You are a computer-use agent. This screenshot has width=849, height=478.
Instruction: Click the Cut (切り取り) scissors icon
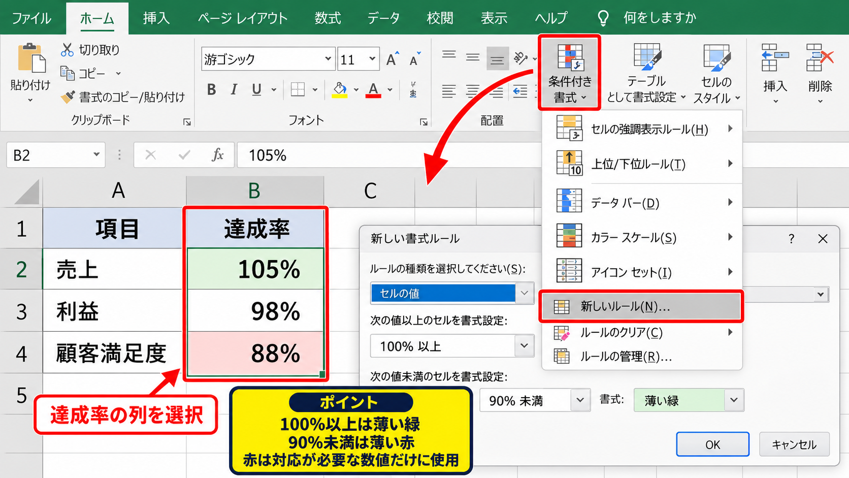[67, 49]
